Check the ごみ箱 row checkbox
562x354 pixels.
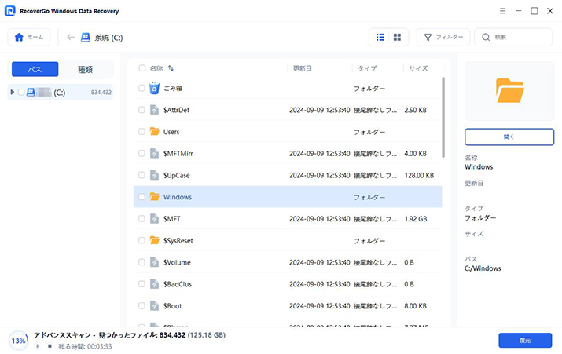141,88
